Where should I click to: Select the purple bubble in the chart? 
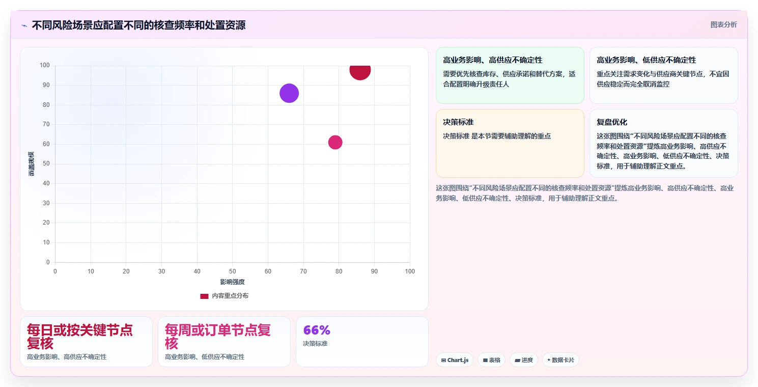pyautogui.click(x=289, y=93)
